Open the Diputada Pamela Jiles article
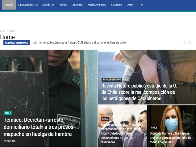Image resolution: width=196 pixels, height=147 pixels. point(170,138)
